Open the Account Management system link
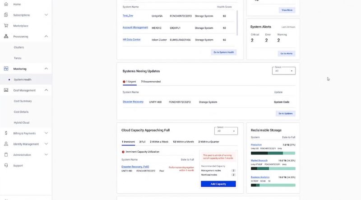The width and height of the screenshot is (361, 200). click(x=135, y=28)
